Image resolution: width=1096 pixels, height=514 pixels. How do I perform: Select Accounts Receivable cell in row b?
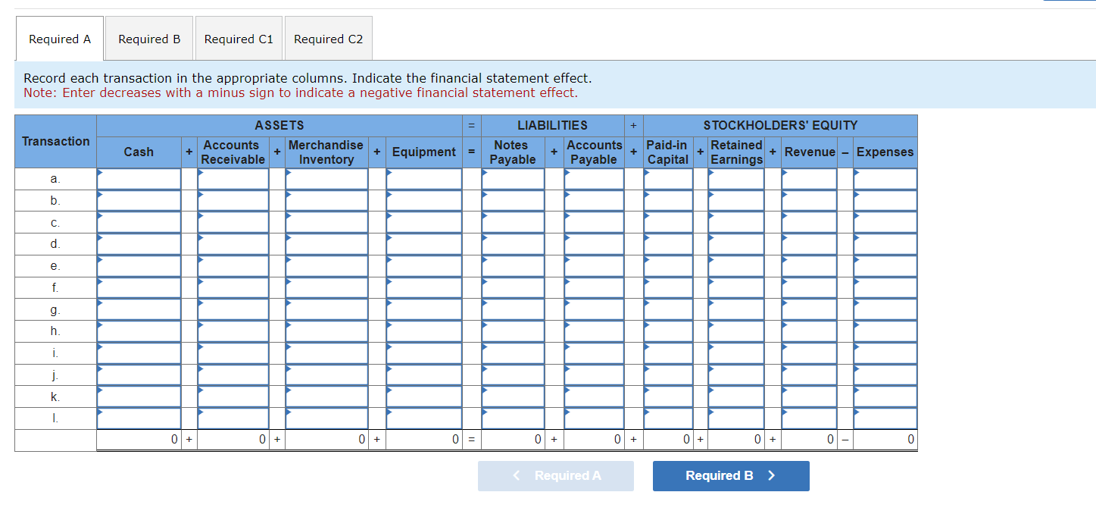pos(233,201)
